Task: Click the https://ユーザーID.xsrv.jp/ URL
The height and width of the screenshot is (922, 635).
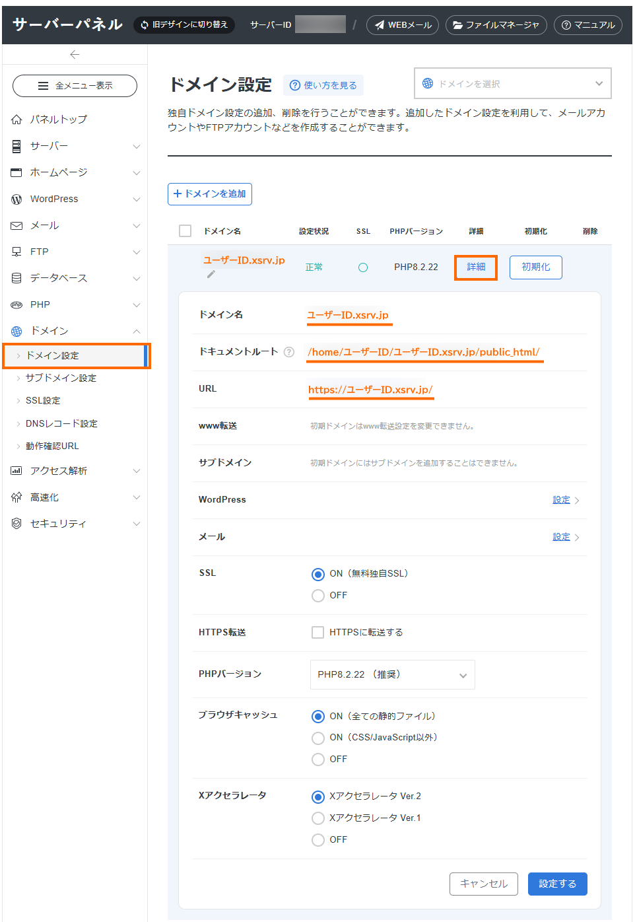Action: click(x=370, y=390)
